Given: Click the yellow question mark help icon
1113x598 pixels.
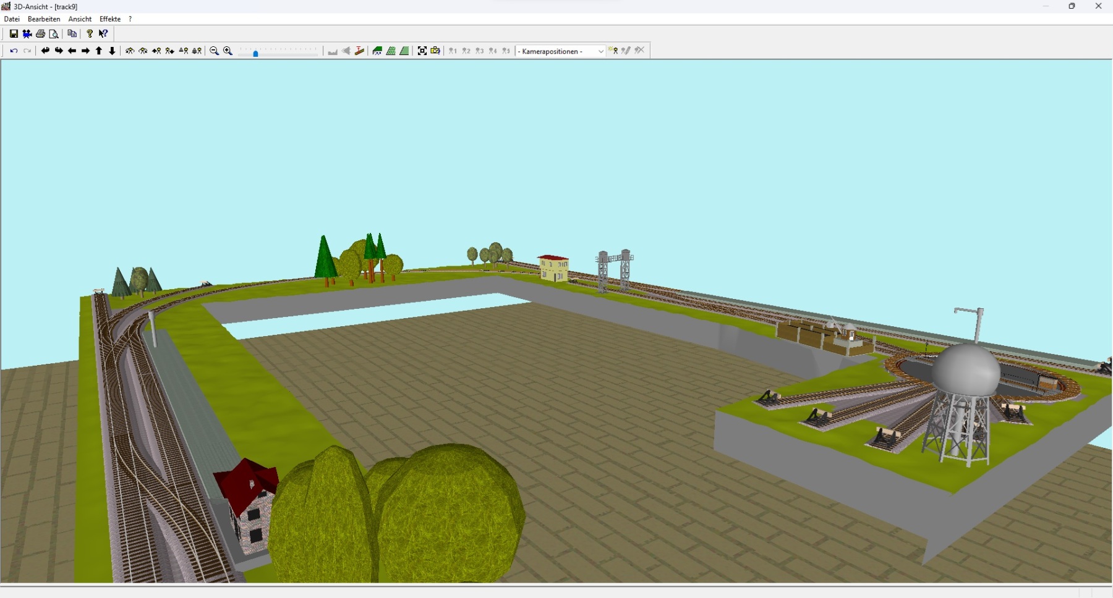Looking at the screenshot, I should 90,34.
